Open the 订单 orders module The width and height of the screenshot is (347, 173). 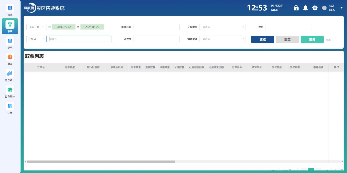pyautogui.click(x=10, y=108)
